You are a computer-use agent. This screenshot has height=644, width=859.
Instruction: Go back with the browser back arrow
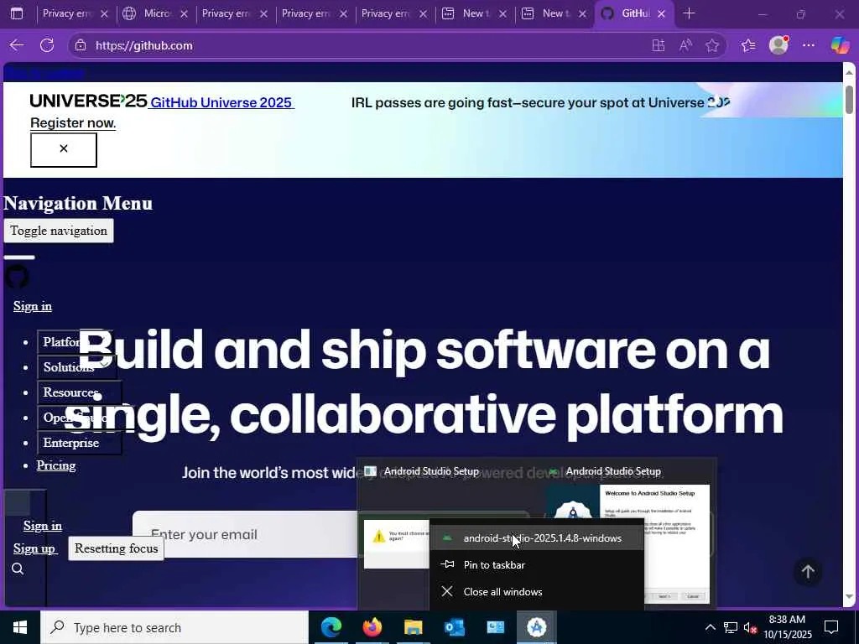tap(17, 45)
